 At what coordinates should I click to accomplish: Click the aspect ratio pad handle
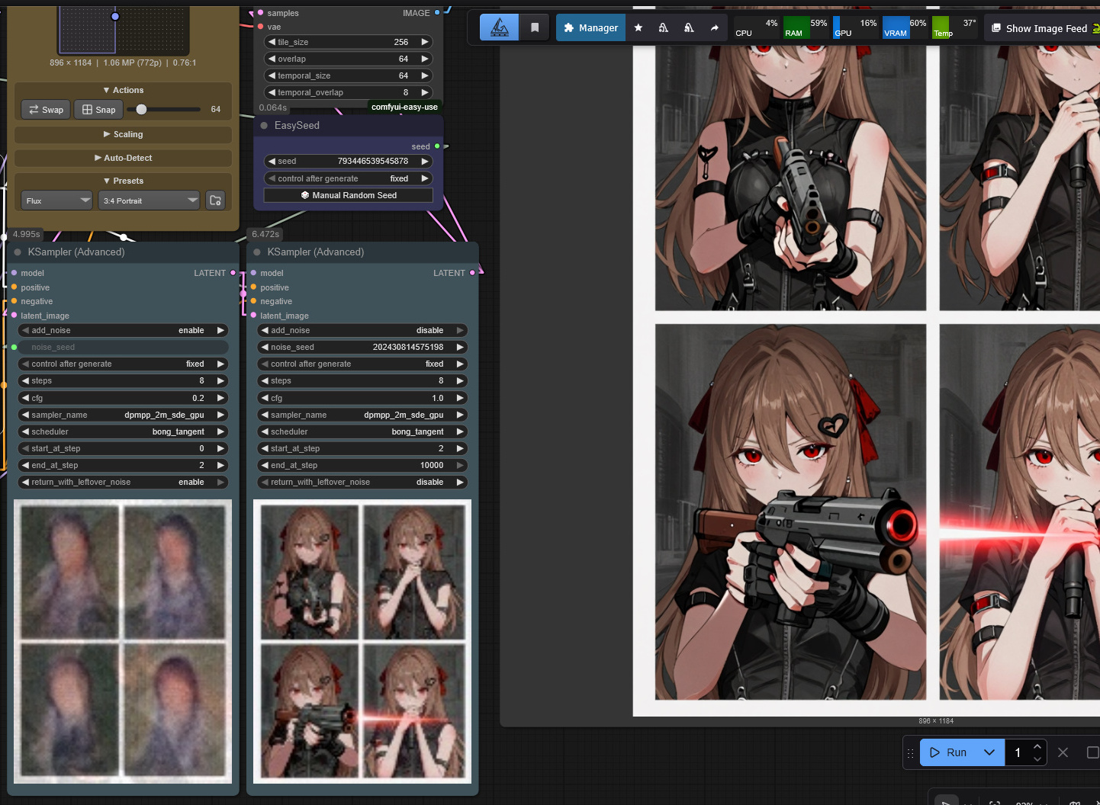115,16
